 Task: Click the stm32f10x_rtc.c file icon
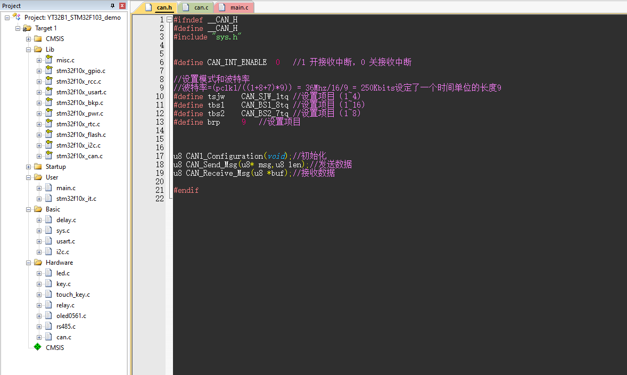tap(49, 123)
